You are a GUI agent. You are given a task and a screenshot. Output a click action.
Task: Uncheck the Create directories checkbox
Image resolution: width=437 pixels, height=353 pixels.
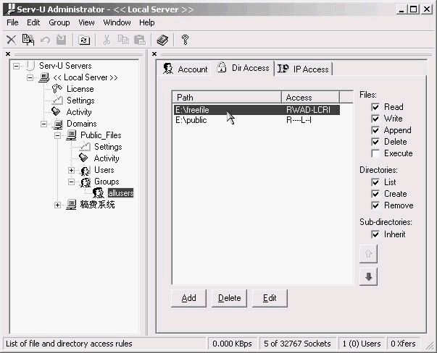tap(375, 194)
